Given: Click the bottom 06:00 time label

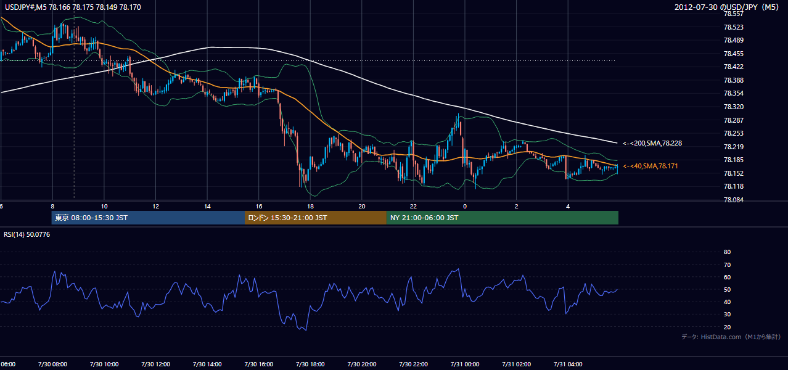Looking at the screenshot, I should (8, 364).
